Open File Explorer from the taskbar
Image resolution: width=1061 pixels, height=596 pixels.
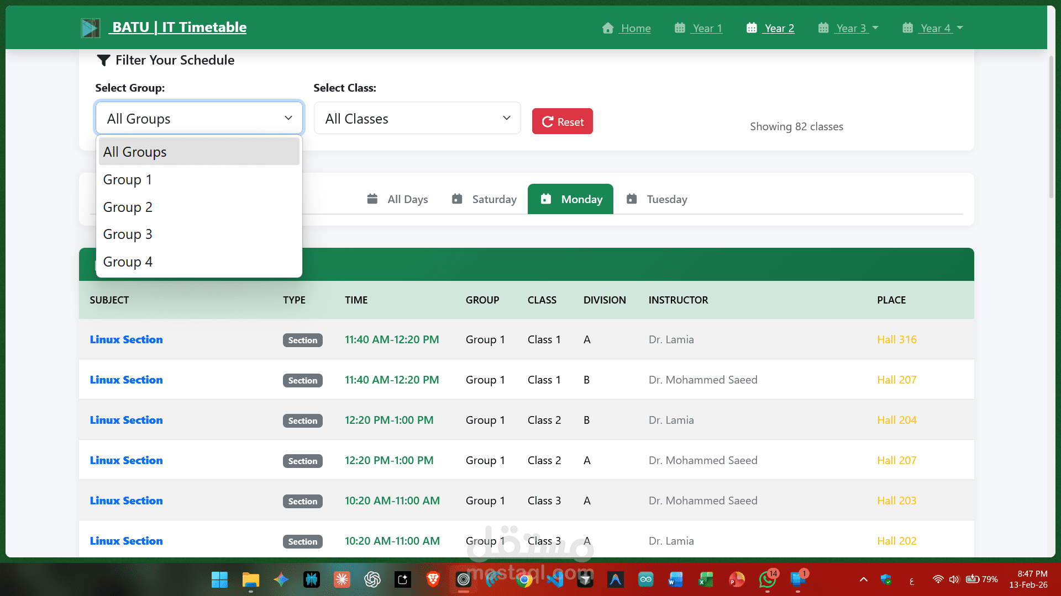[250, 579]
